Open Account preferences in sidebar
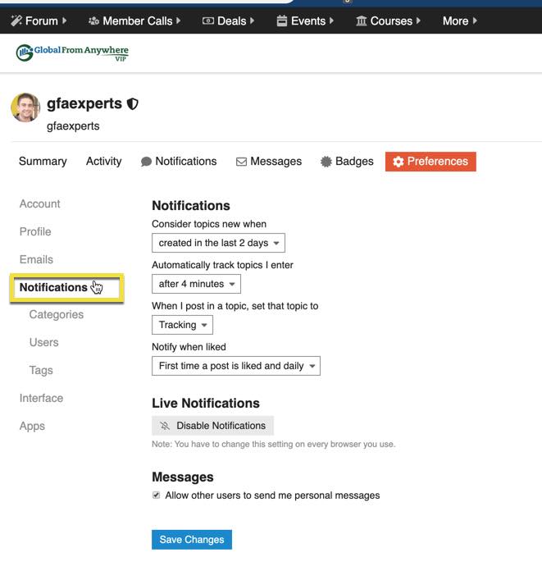Image resolution: width=542 pixels, height=571 pixels. 39,204
